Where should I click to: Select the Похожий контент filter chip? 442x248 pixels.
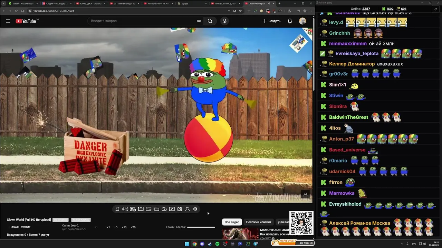[x=259, y=222]
